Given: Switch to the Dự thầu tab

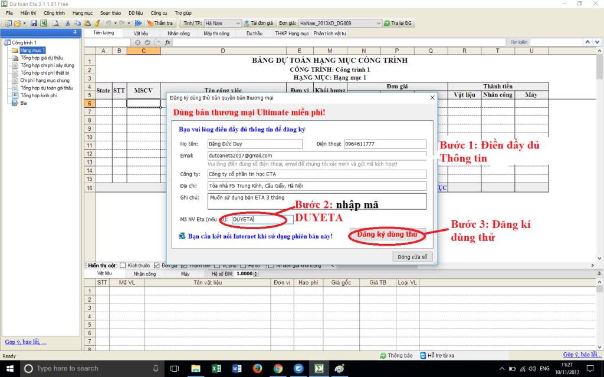Looking at the screenshot, I should point(254,34).
